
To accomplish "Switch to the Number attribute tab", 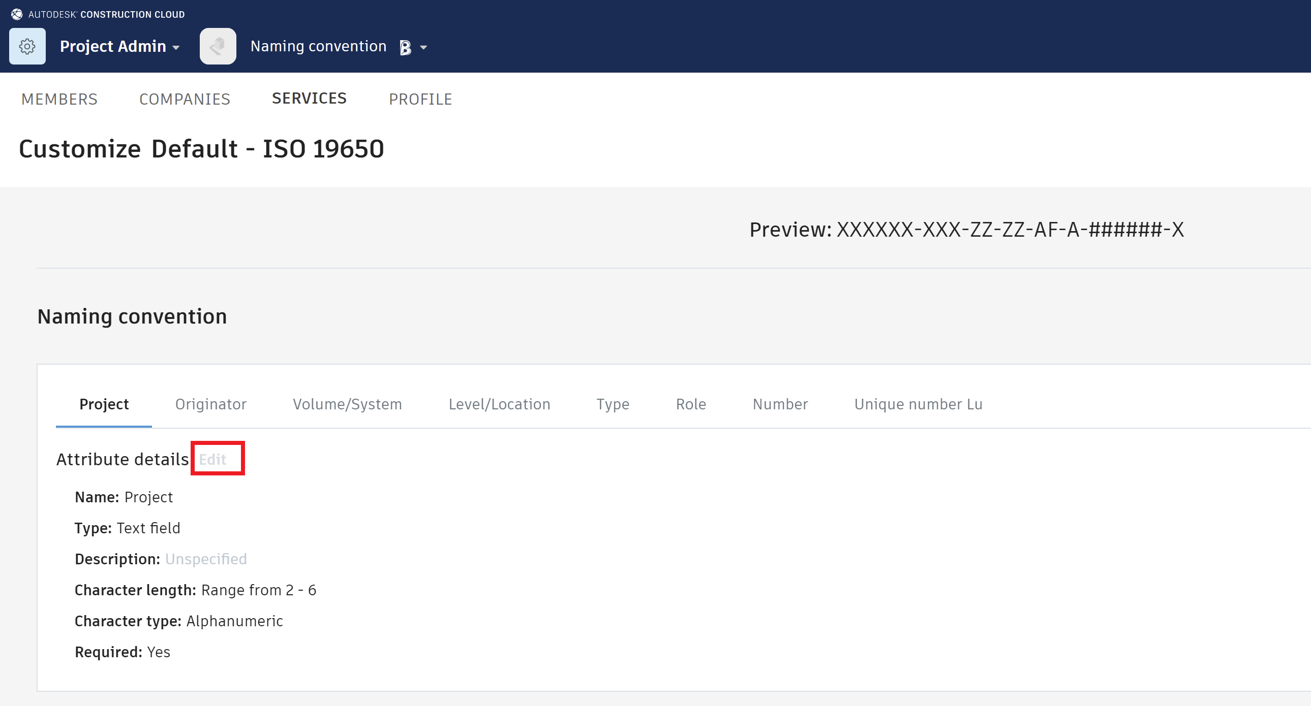I will (780, 404).
